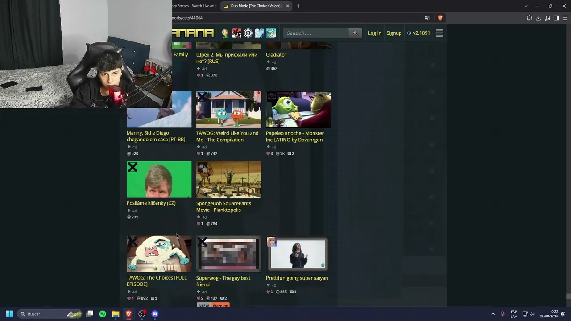Open File Explorer from the taskbar
Screen dimensions: 571x321
(116, 314)
